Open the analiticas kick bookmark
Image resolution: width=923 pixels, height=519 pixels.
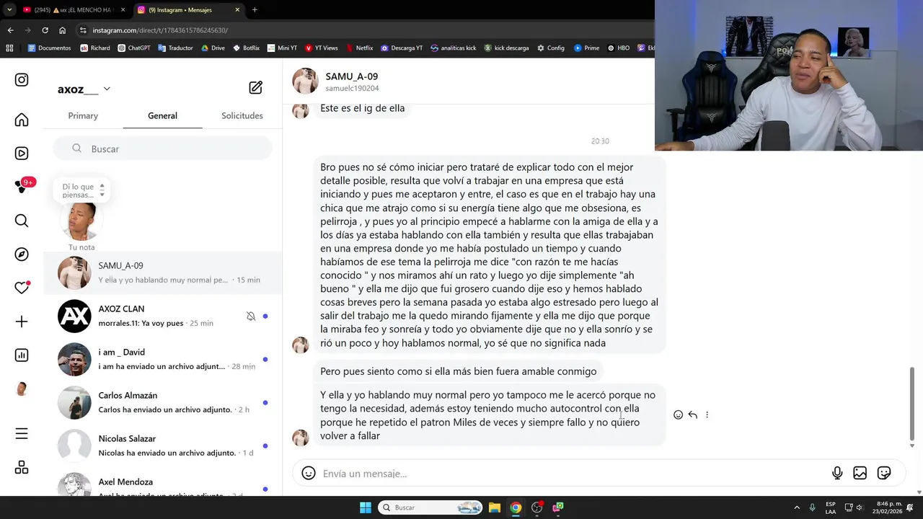(x=454, y=48)
